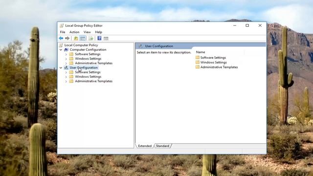Select Software Settings label under User Configuration
The width and height of the screenshot is (313, 176).
coord(88,72)
